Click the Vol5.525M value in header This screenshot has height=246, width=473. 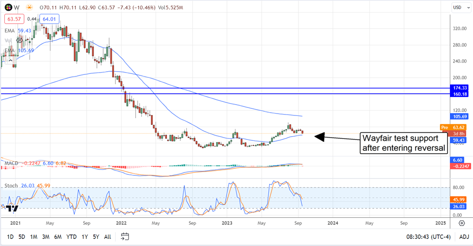pos(170,8)
